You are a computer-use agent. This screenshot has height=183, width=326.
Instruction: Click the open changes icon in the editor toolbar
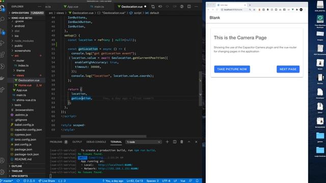pyautogui.click(x=153, y=7)
